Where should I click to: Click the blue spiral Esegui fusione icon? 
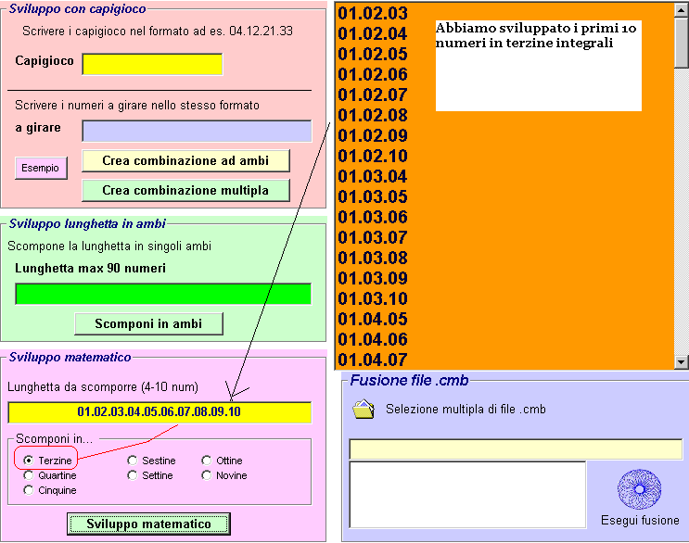(639, 489)
